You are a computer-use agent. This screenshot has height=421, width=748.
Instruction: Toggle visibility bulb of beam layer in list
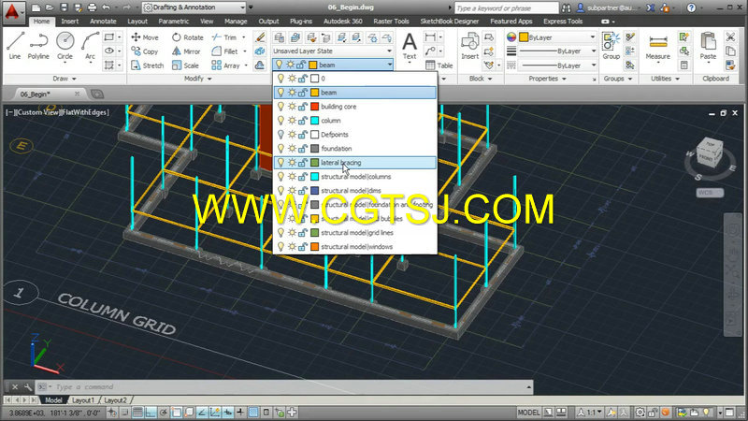coord(280,93)
